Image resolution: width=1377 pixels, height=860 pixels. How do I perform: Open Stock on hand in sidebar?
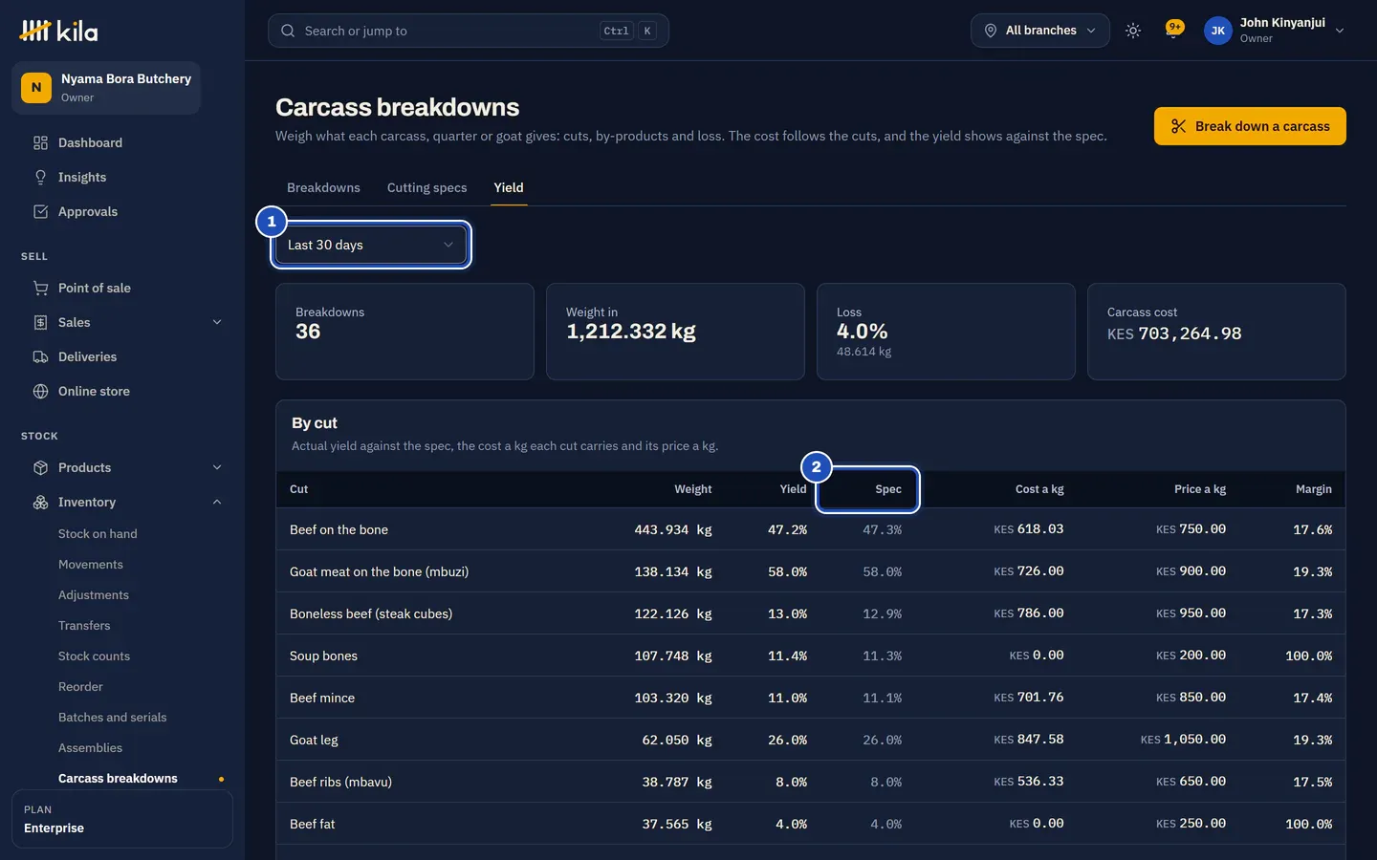(x=98, y=534)
